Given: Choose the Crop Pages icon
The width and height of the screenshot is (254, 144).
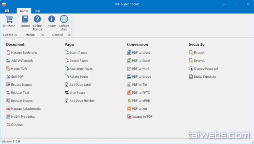Looking at the screenshot, I should (67, 93).
